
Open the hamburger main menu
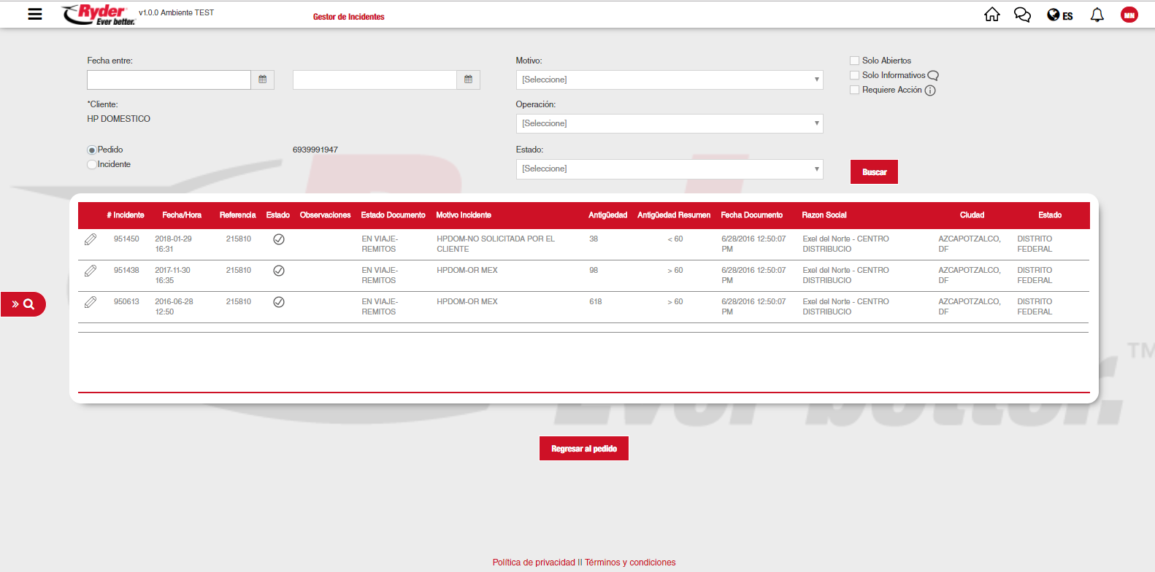tap(34, 14)
